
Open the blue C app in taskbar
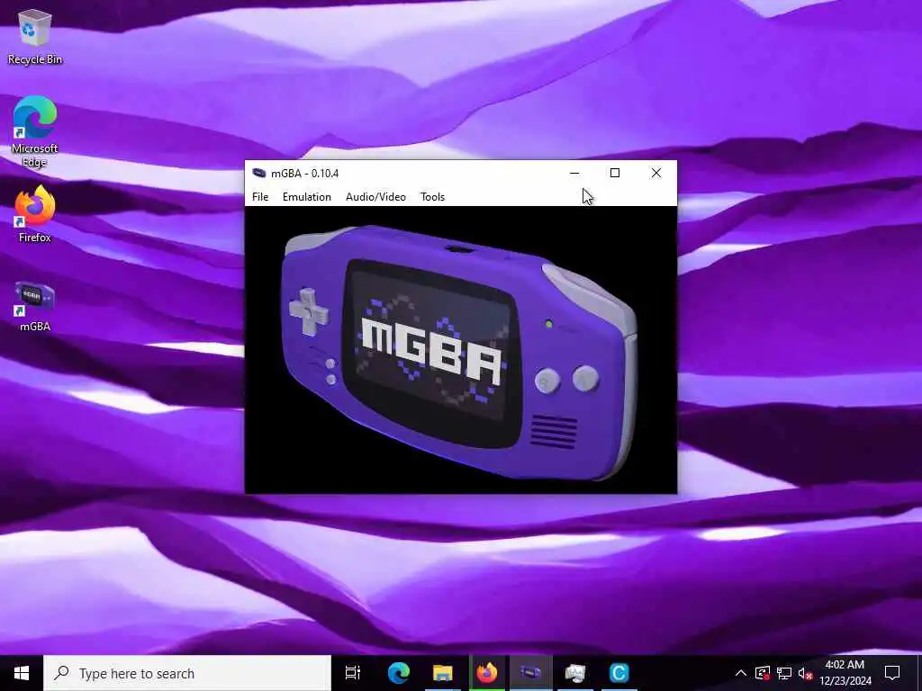tap(619, 673)
